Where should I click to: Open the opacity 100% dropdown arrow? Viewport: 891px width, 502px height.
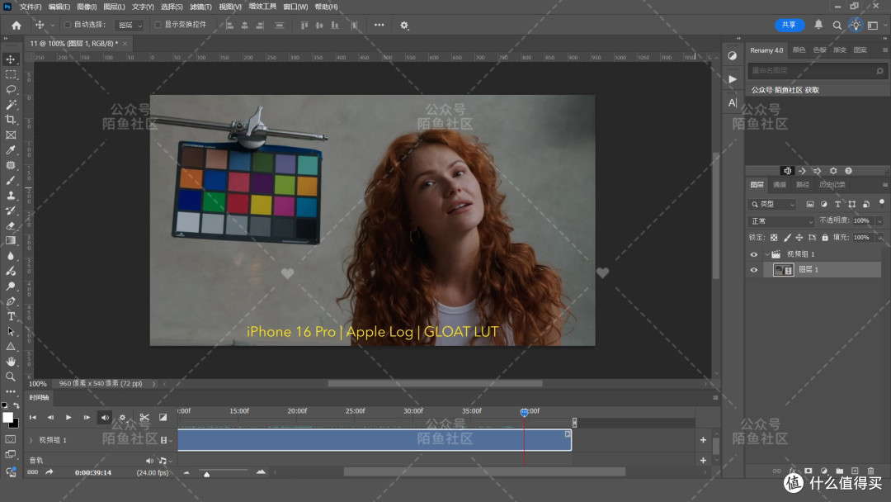pos(879,221)
